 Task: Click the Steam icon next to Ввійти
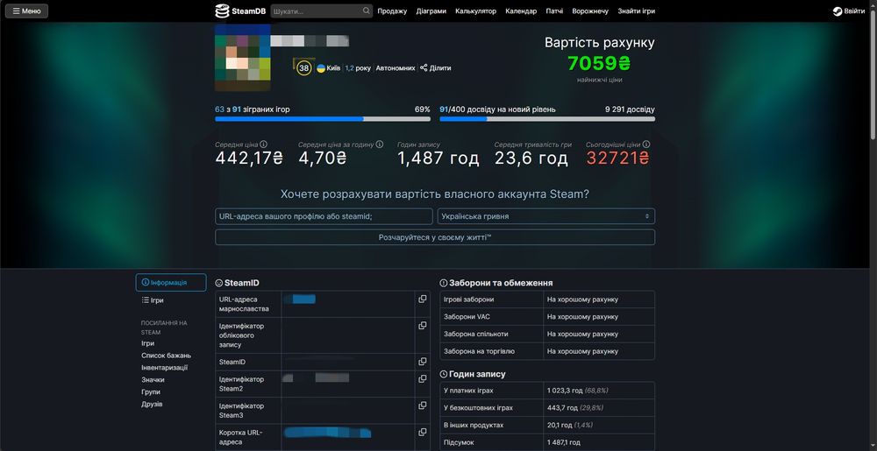pos(838,11)
